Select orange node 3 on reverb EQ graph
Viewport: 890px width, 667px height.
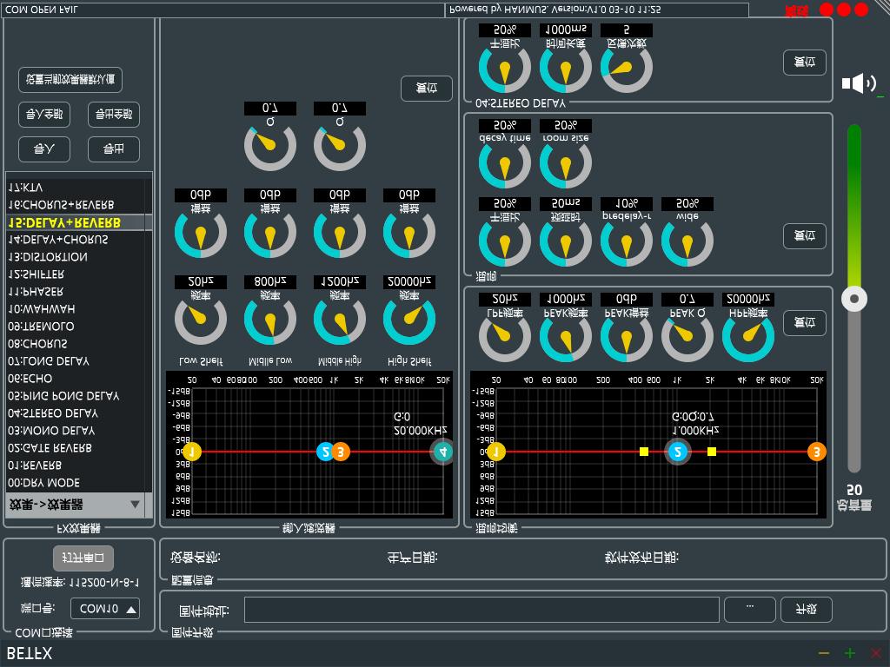816,452
